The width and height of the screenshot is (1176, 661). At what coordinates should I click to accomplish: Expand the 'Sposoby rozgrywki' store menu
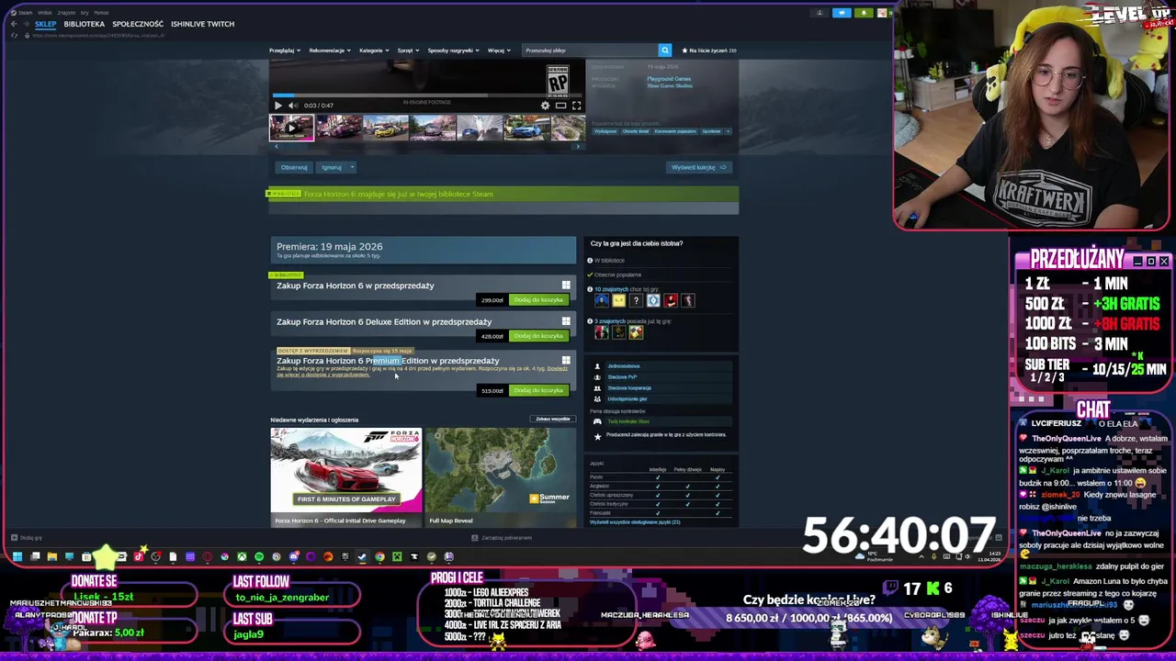point(452,50)
